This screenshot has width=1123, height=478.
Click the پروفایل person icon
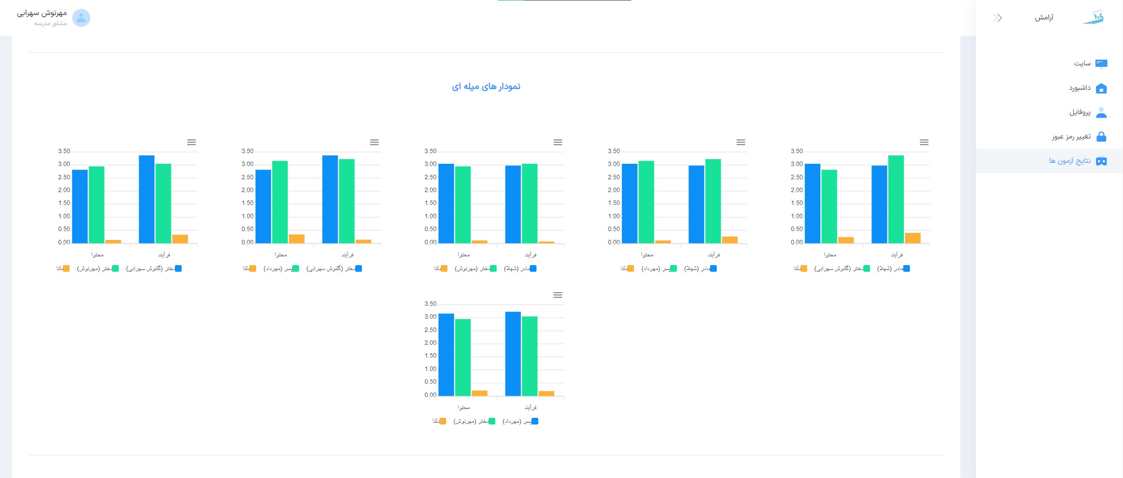click(1101, 112)
